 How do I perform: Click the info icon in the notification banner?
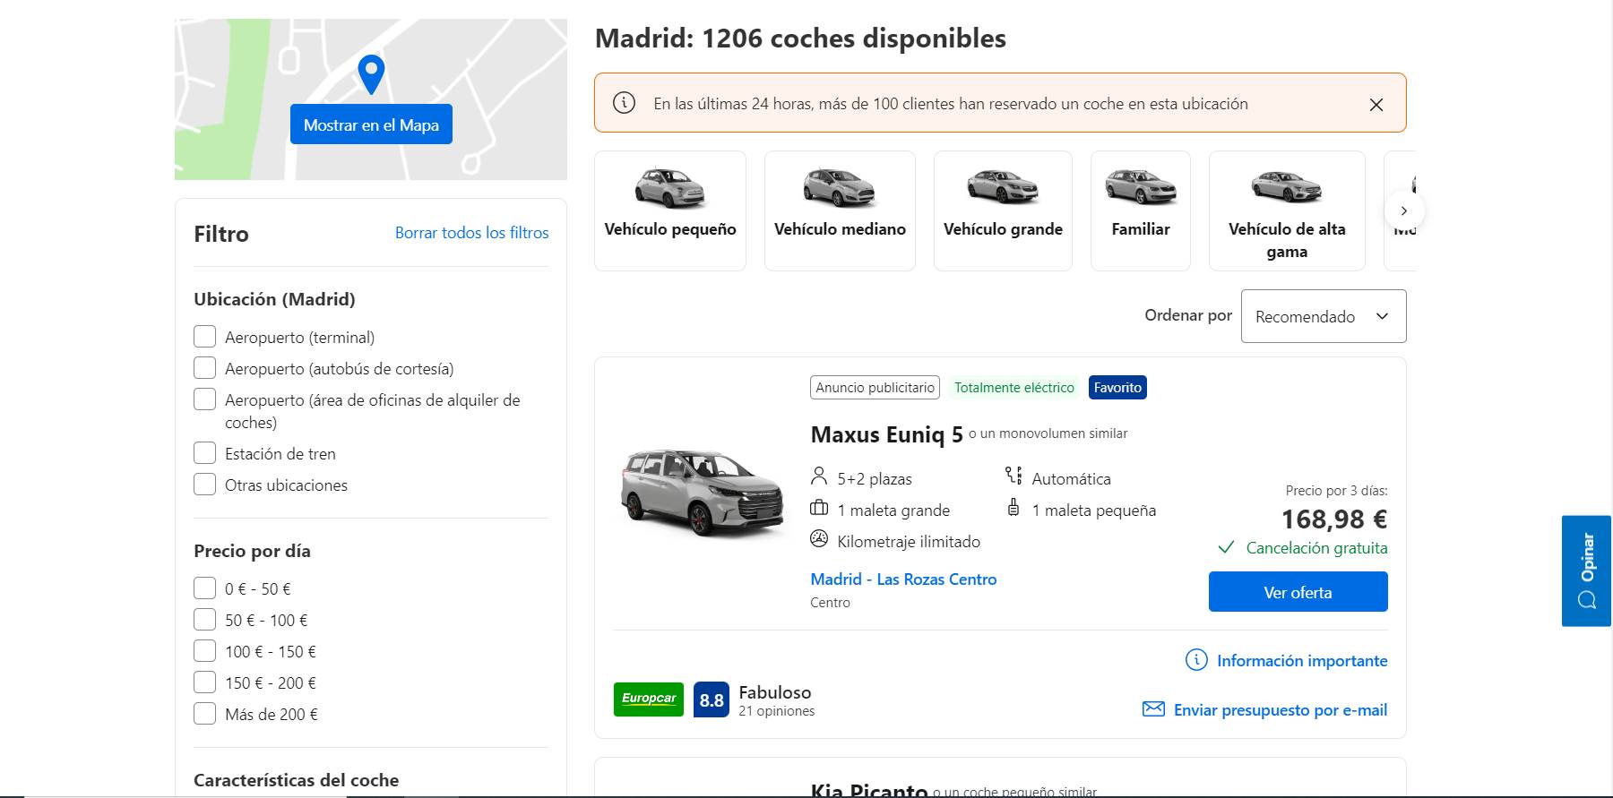pyautogui.click(x=624, y=103)
